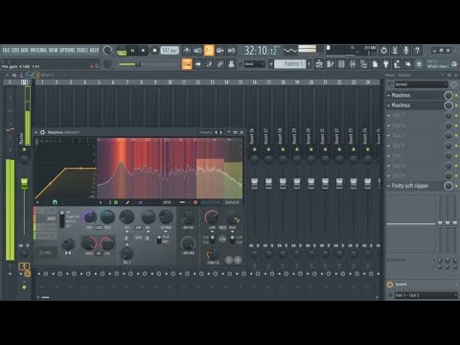Viewport: 460px width, 345px height.
Task: Open the Maximus plugin options gear icon
Action: [42, 132]
